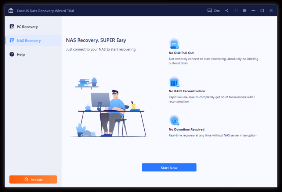Click the share icon in title bar
This screenshot has width=282, height=192.
[x=227, y=11]
